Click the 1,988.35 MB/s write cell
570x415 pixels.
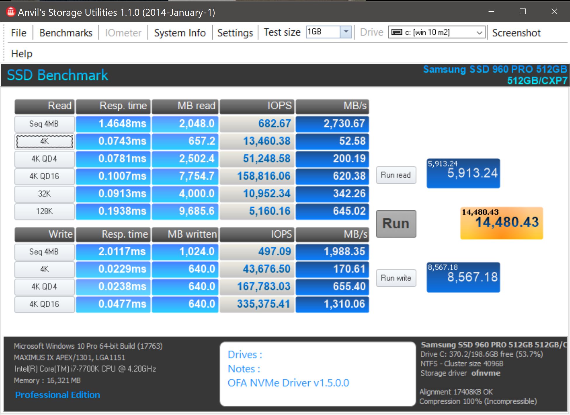tap(332, 252)
